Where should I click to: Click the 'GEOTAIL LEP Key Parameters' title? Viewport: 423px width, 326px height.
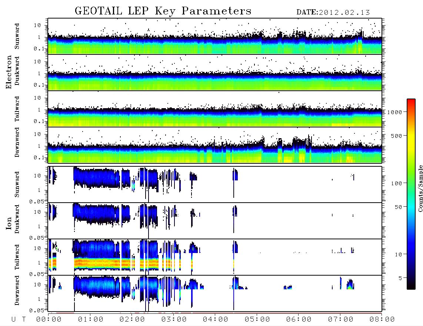tap(163, 11)
